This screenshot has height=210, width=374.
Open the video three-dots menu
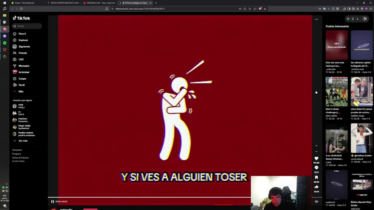pos(316,19)
